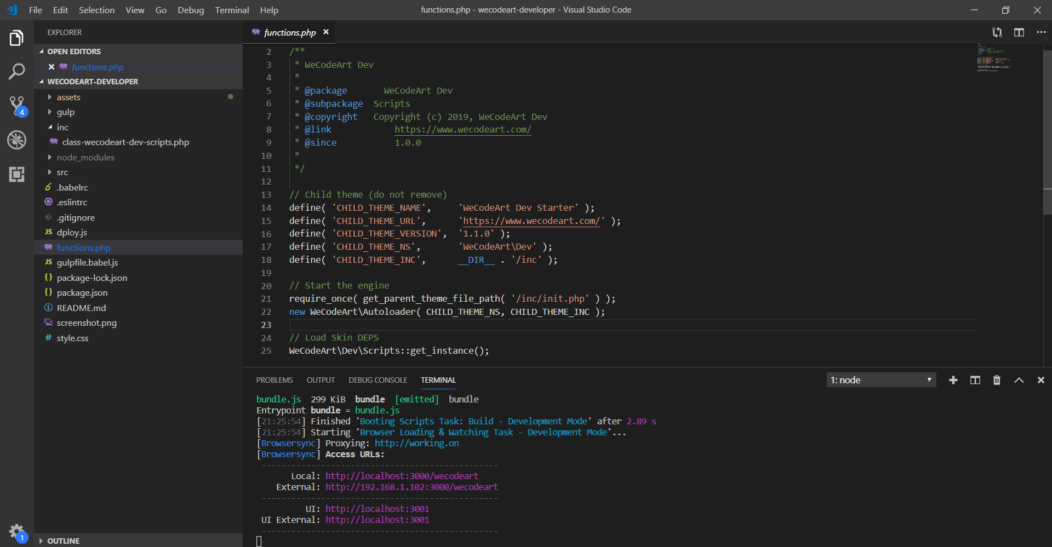Open the http://working.on proxy link
This screenshot has width=1052, height=547.
416,443
